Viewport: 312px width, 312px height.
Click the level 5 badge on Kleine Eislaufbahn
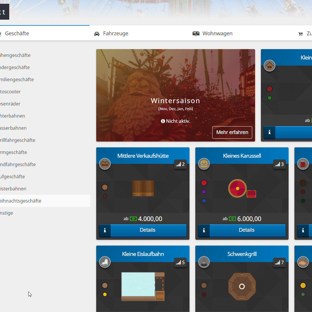[180, 263]
